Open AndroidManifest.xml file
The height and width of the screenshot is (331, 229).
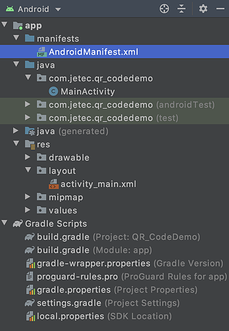(x=94, y=52)
